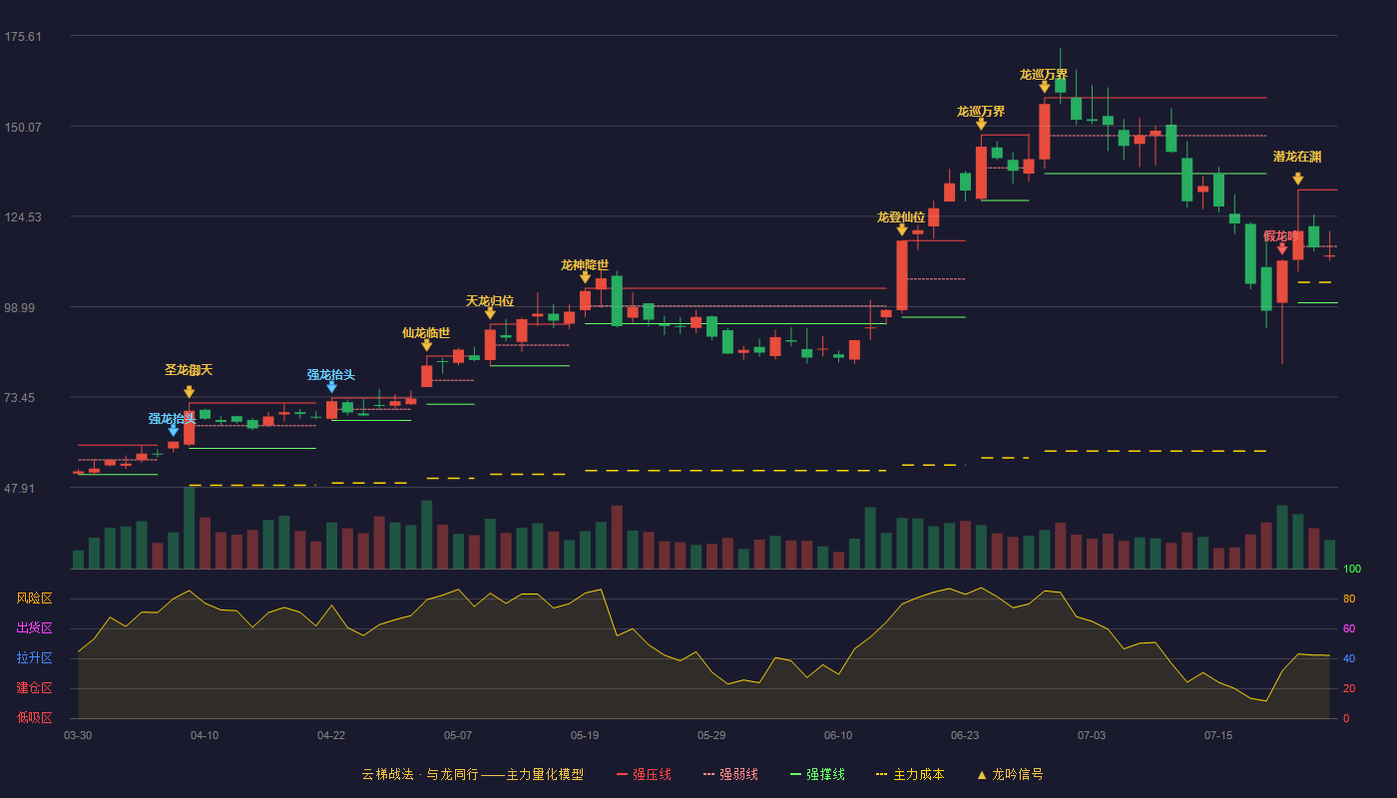Click the 80 indicator scale label
This screenshot has height=798, width=1397.
1349,599
